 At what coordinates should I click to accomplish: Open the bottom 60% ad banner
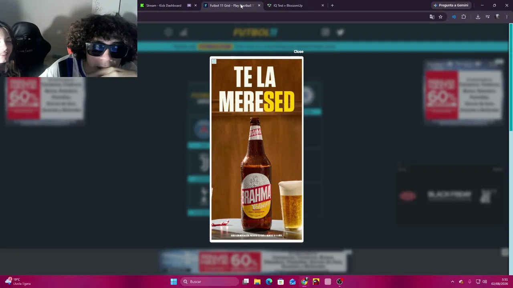pos(255,261)
